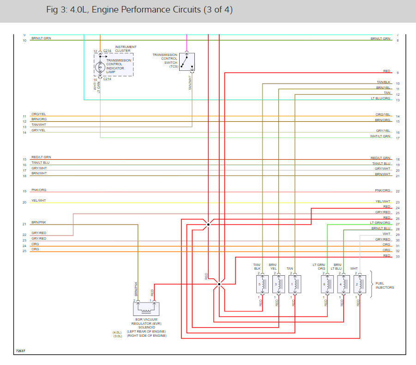Screen dimensions: 416x365
Task: Click the '(3.0L)' engine note
Action: click(x=118, y=336)
